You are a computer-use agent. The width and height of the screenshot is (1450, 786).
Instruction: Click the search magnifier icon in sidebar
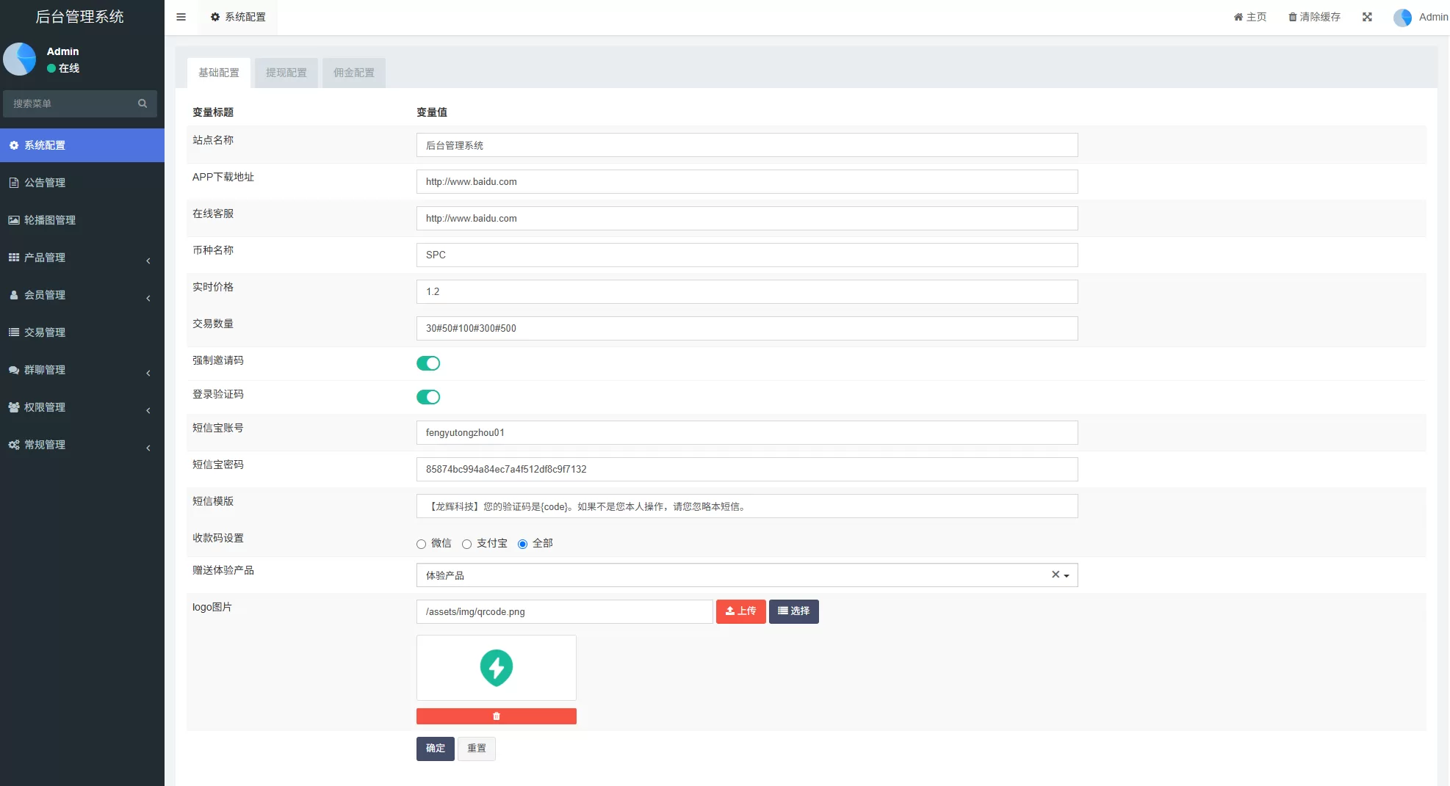[x=143, y=103]
